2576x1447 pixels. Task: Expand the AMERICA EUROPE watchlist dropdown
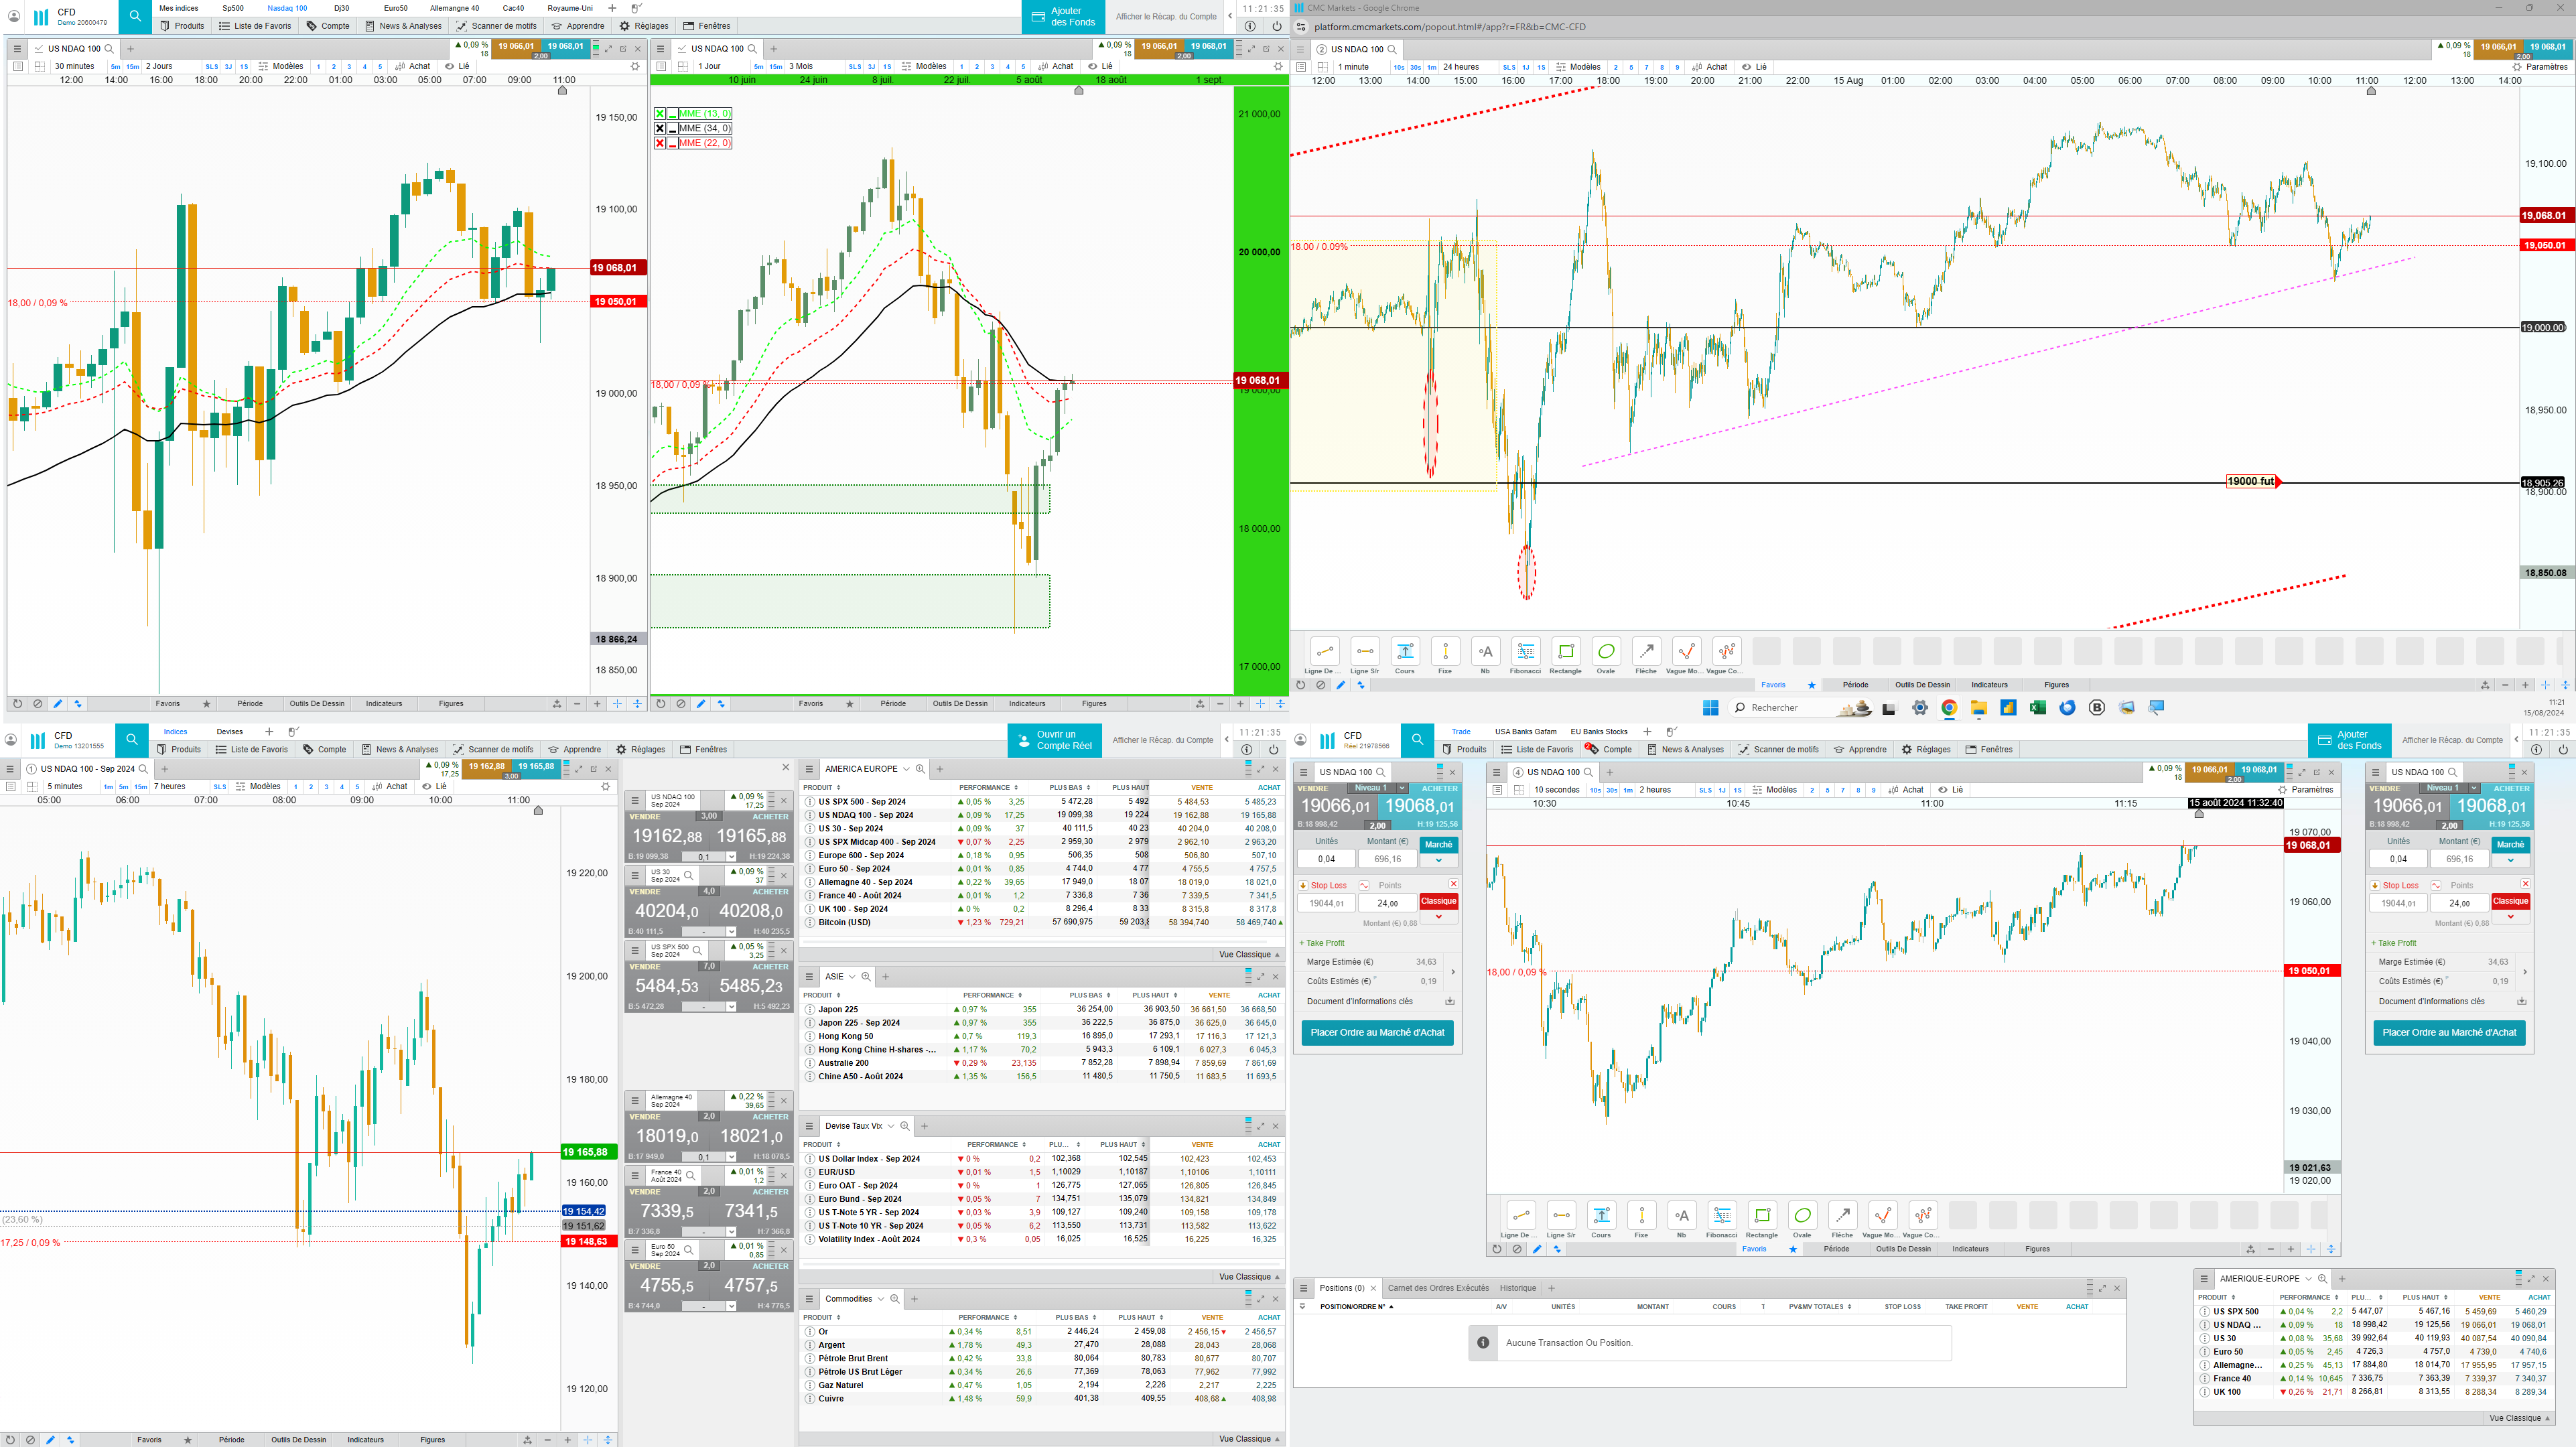906,769
